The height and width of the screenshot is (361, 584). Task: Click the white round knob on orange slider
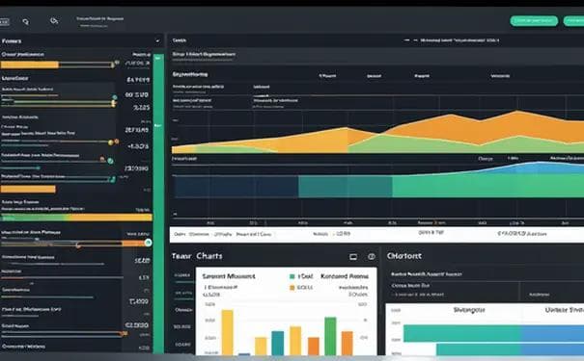(149, 243)
